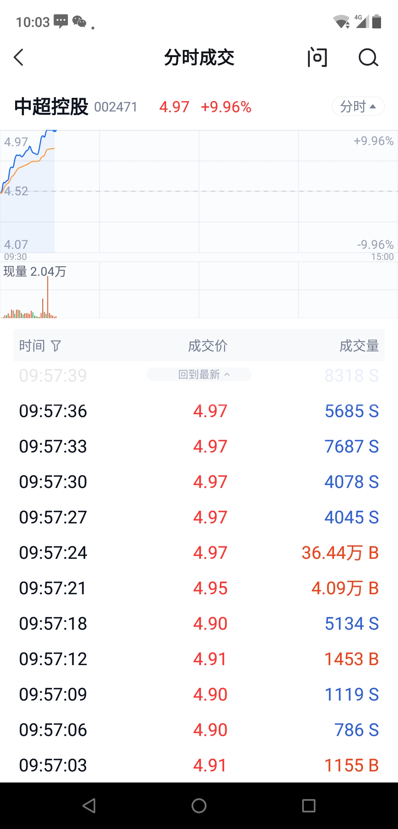Image resolution: width=398 pixels, height=829 pixels.
Task: Click 回到最新 return-to-latest button
Action: click(x=199, y=375)
